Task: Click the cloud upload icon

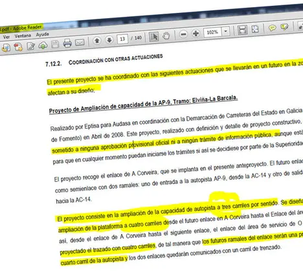Action: coord(43,45)
